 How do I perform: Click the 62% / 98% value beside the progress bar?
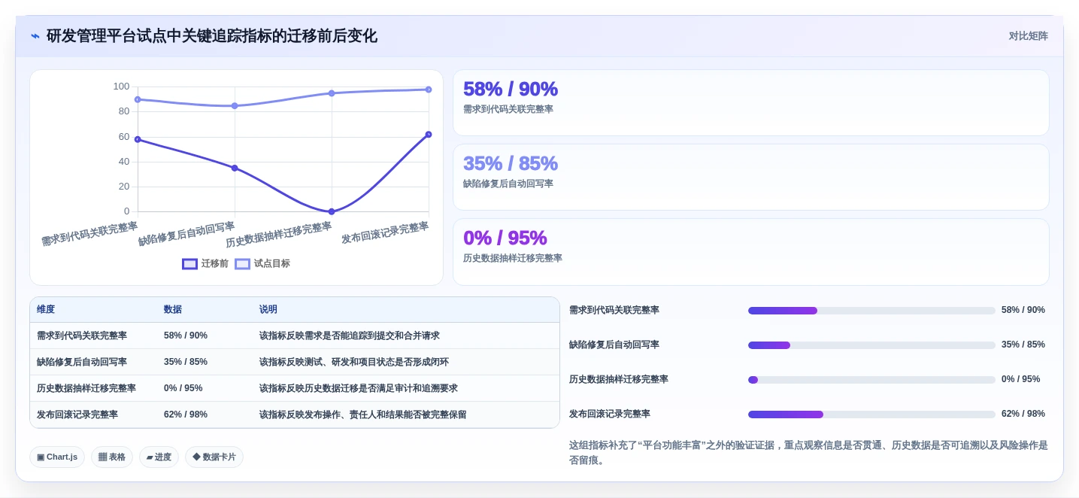pyautogui.click(x=1023, y=414)
